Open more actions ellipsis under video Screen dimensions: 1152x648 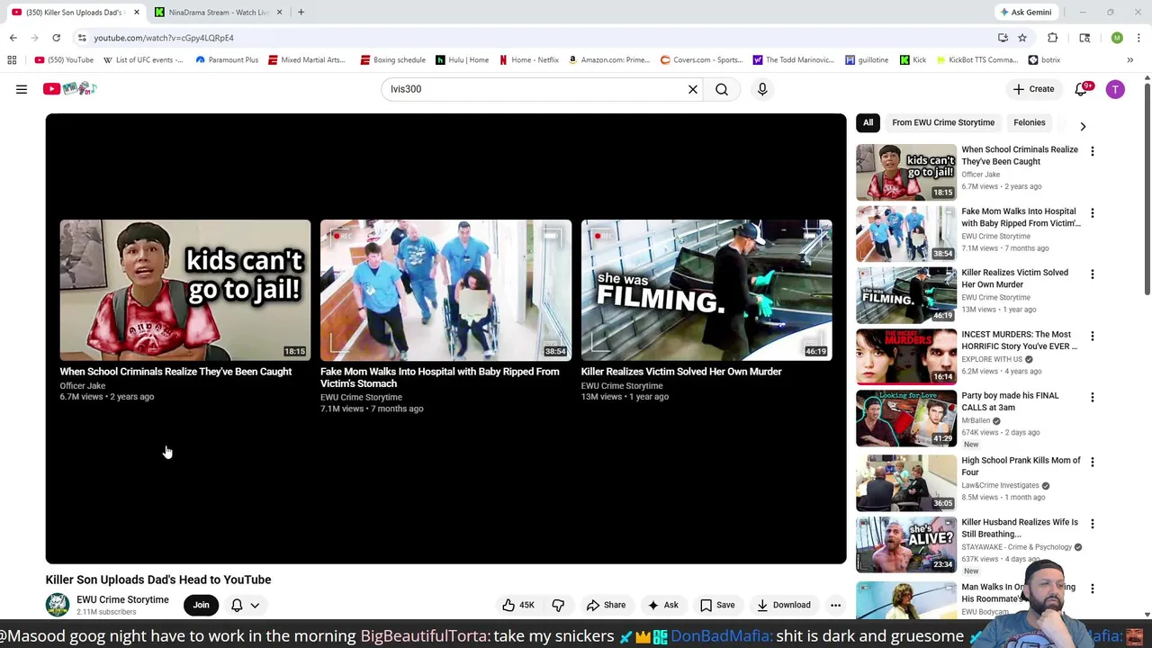[x=835, y=605]
